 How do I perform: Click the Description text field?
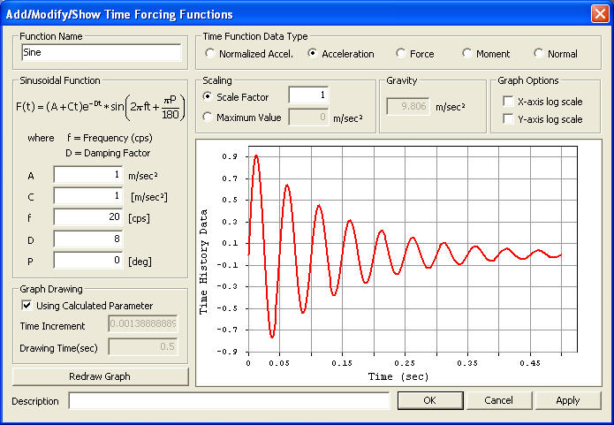pos(229,401)
